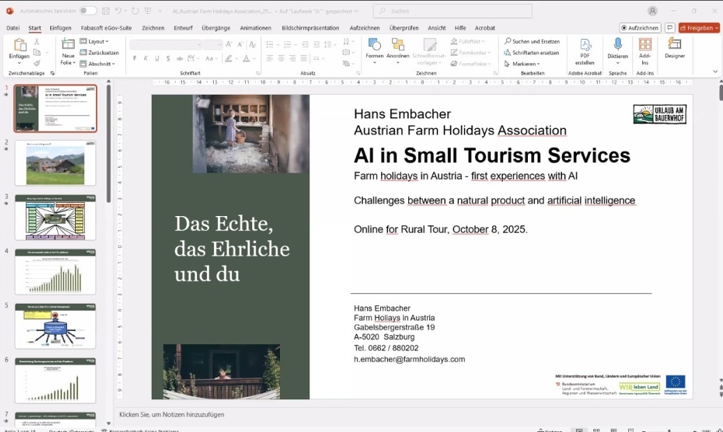Click the save disk icon in title bar
The height and width of the screenshot is (432, 723).
click(x=104, y=10)
